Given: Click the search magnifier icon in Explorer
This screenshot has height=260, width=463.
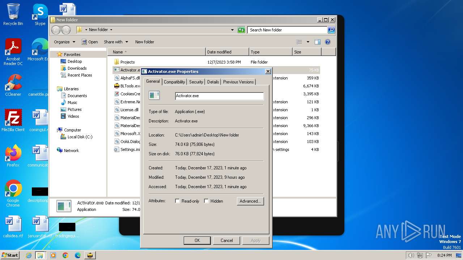Looking at the screenshot, I should point(331,30).
